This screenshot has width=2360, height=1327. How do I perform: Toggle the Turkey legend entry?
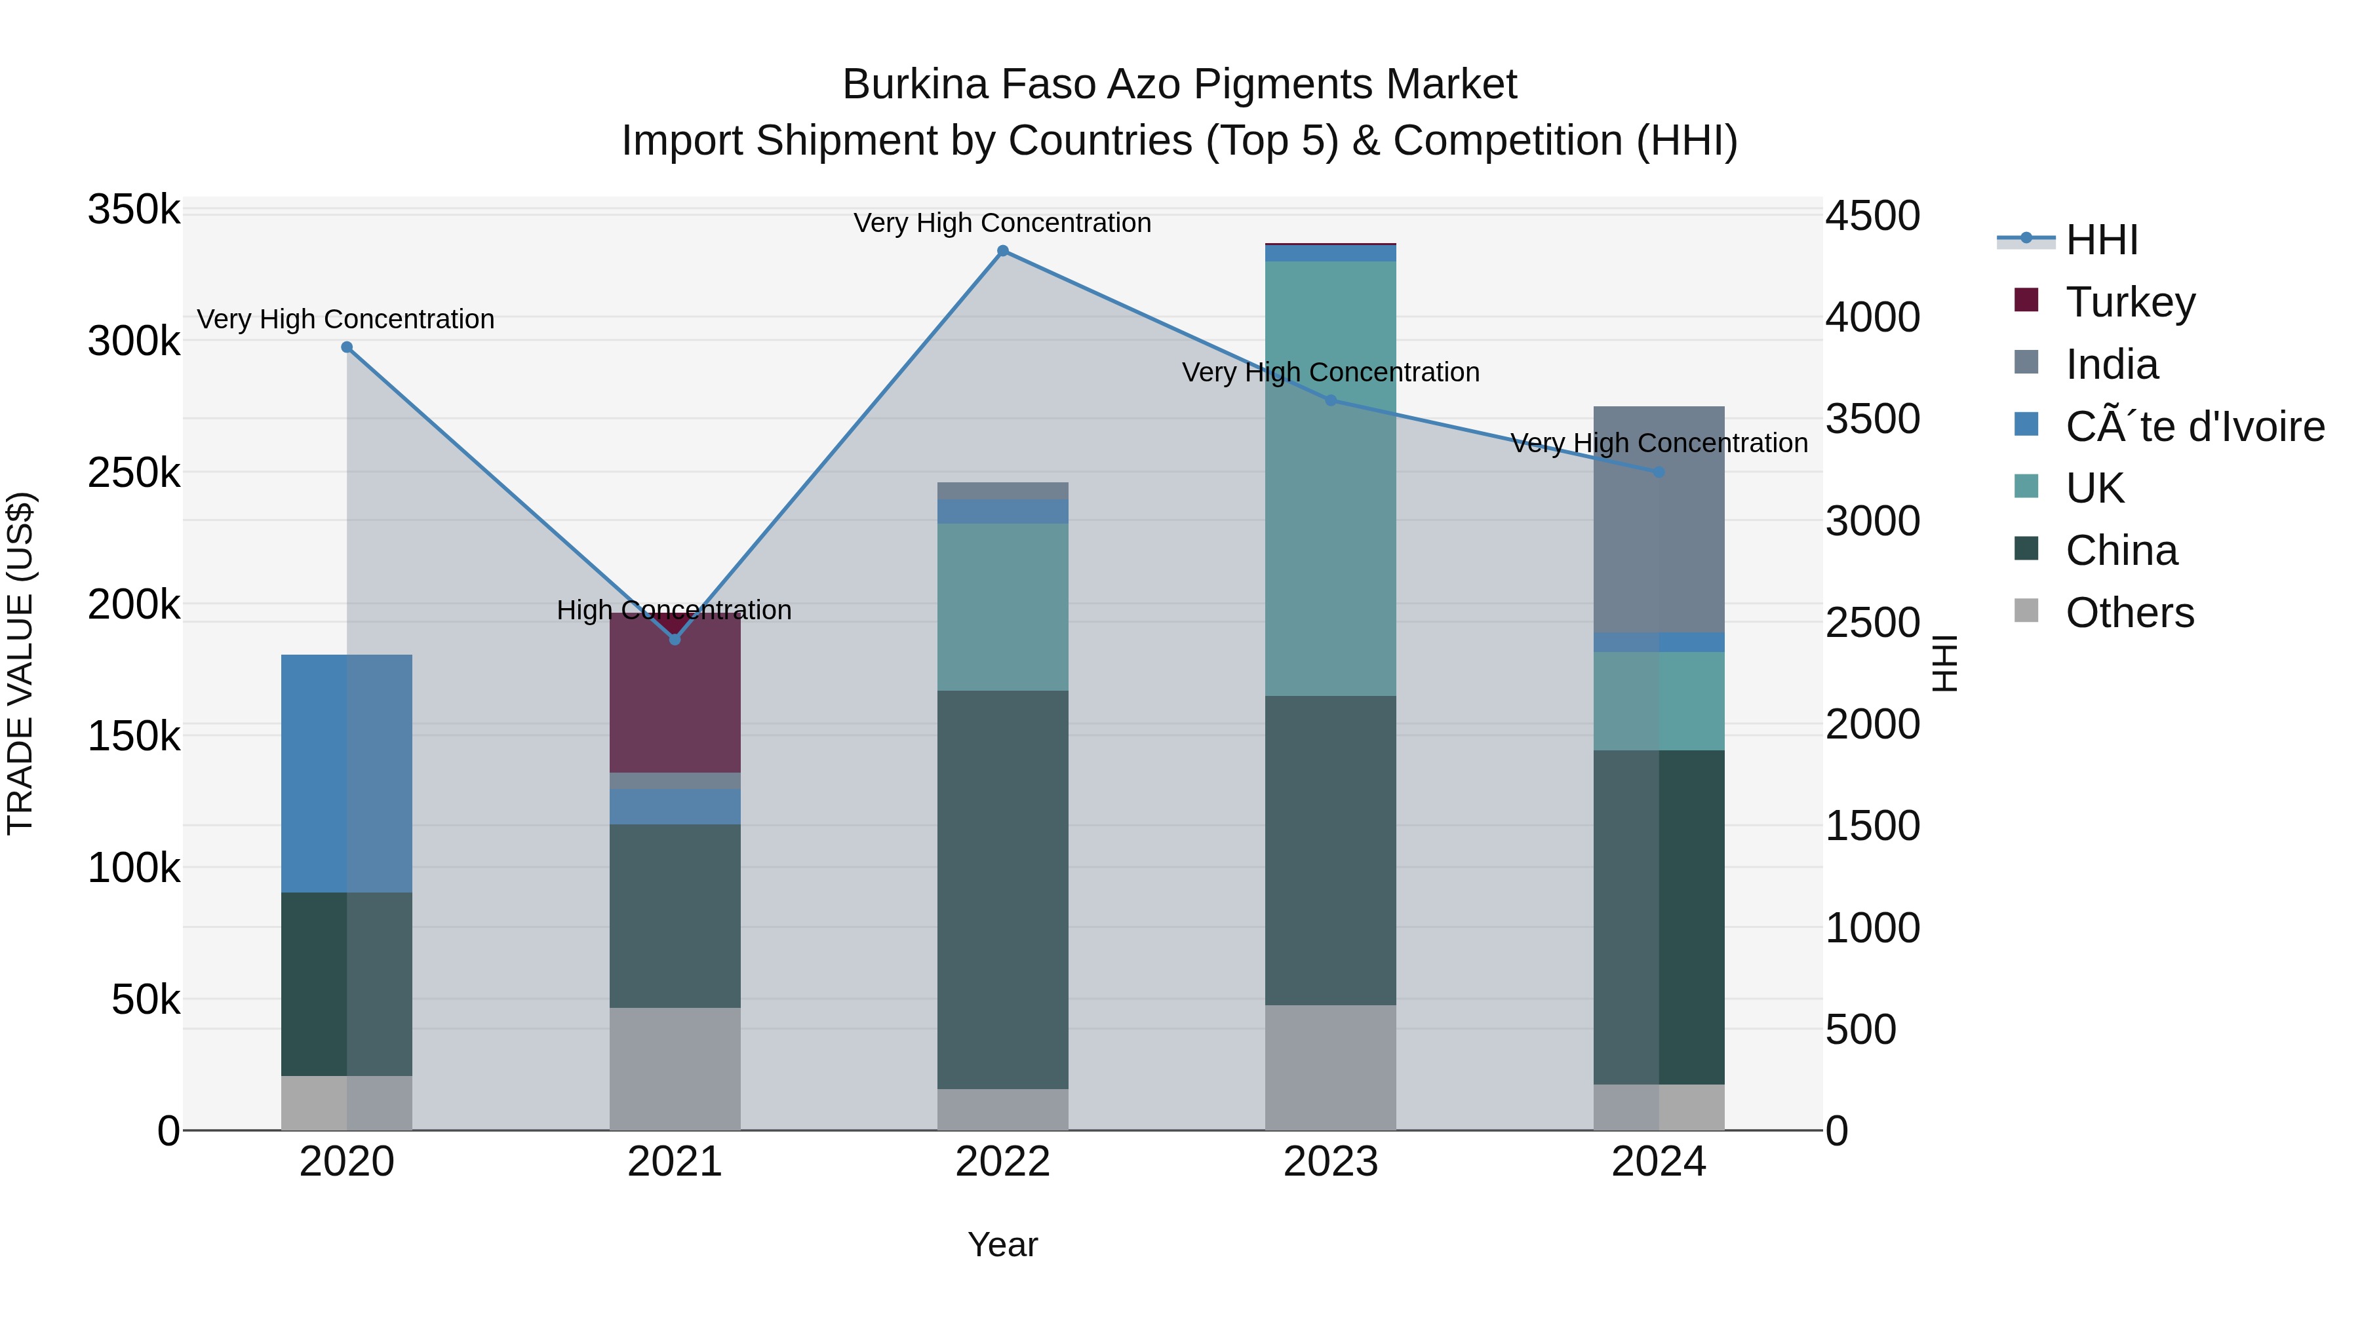coord(2105,301)
